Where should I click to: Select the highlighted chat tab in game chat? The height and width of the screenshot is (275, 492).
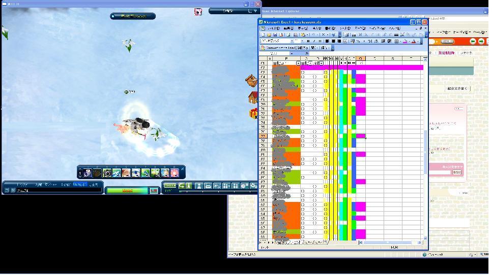[80, 185]
